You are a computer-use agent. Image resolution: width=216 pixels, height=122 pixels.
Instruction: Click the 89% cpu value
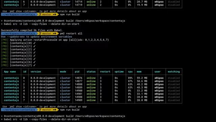pyautogui.click(x=130, y=78)
